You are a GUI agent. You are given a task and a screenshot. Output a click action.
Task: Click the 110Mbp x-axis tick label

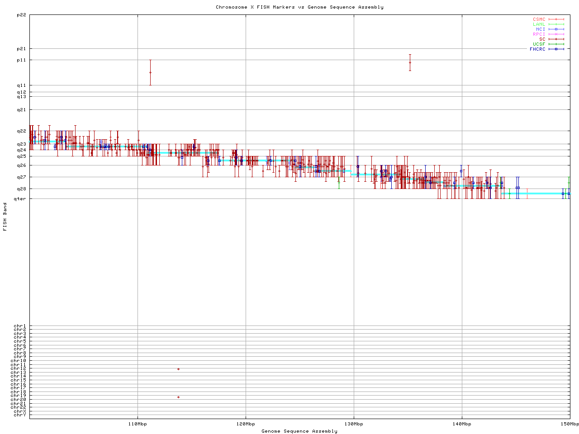pyautogui.click(x=138, y=424)
